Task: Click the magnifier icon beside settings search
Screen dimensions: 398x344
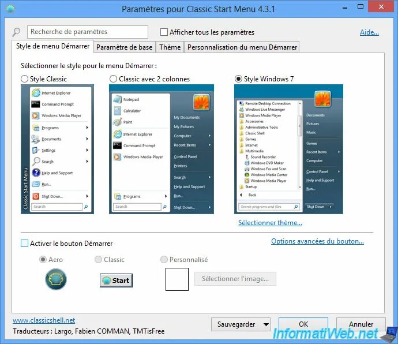Action: [17, 32]
